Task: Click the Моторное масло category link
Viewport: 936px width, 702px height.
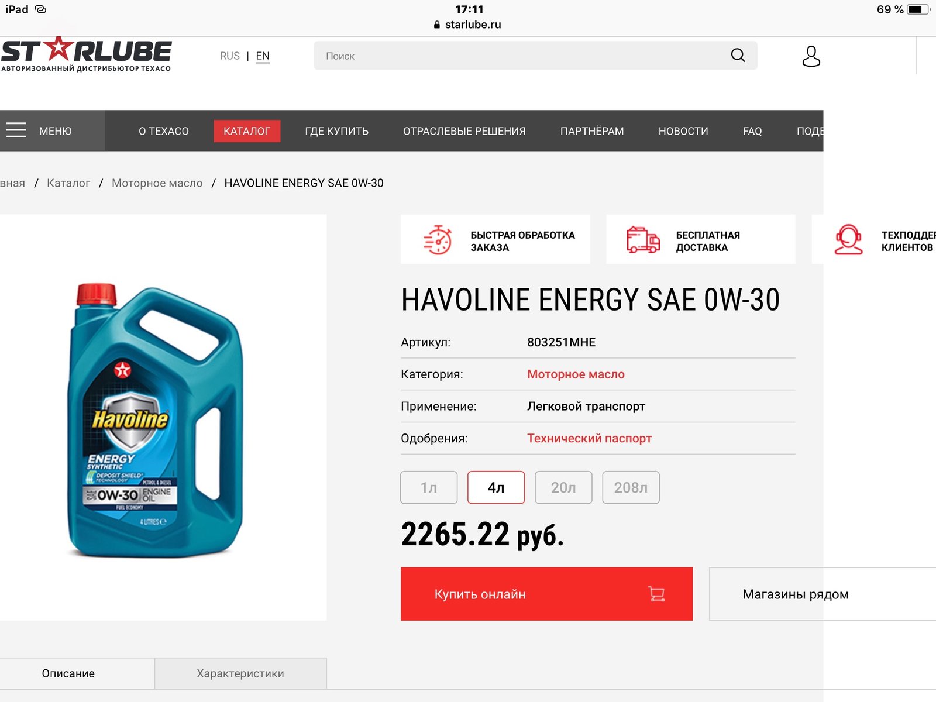Action: [576, 374]
